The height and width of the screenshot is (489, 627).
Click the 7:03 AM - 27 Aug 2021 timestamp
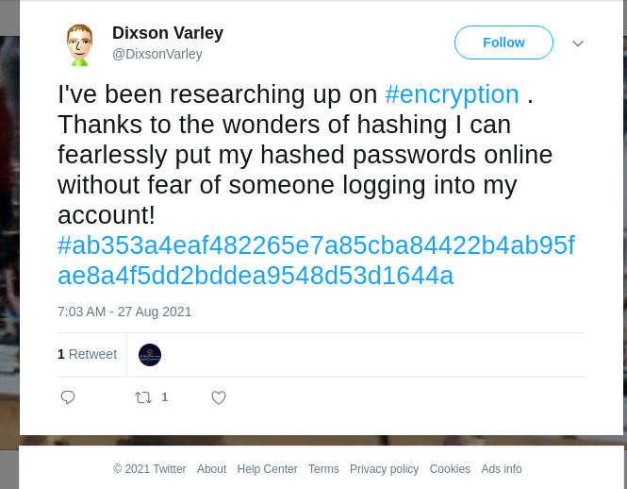point(124,312)
